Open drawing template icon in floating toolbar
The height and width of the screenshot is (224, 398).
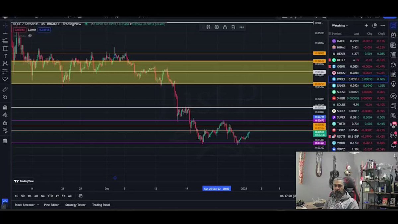[208, 27]
